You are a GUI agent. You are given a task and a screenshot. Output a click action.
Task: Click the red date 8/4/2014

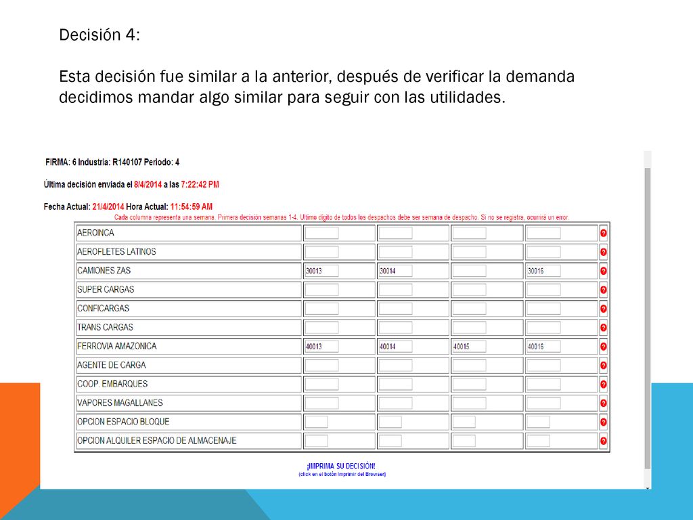coord(148,184)
